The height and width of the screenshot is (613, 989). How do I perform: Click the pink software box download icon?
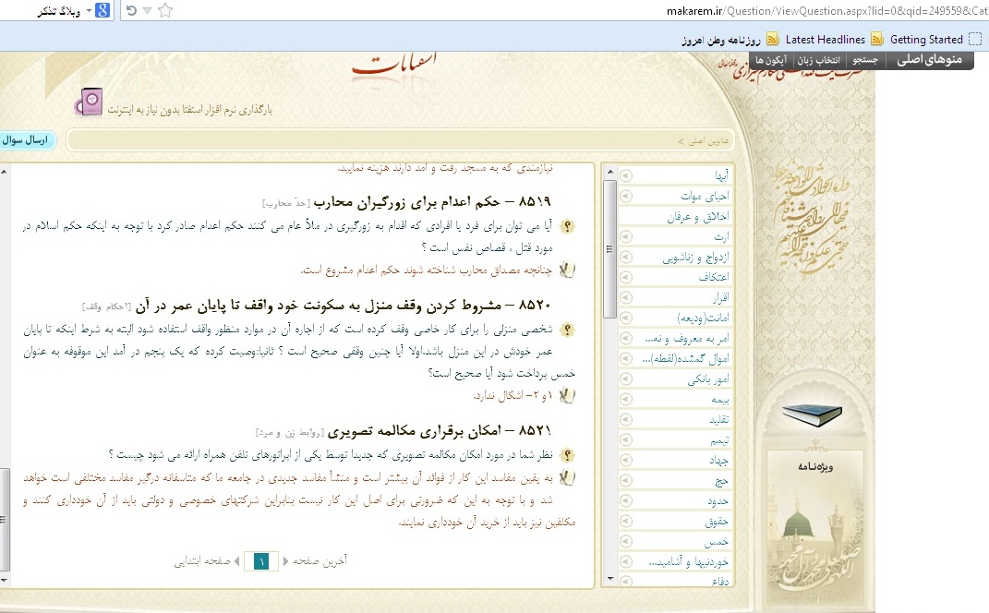(x=89, y=102)
